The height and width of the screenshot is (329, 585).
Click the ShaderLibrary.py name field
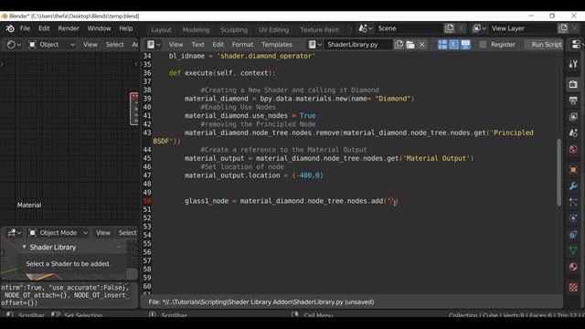pyautogui.click(x=358, y=45)
